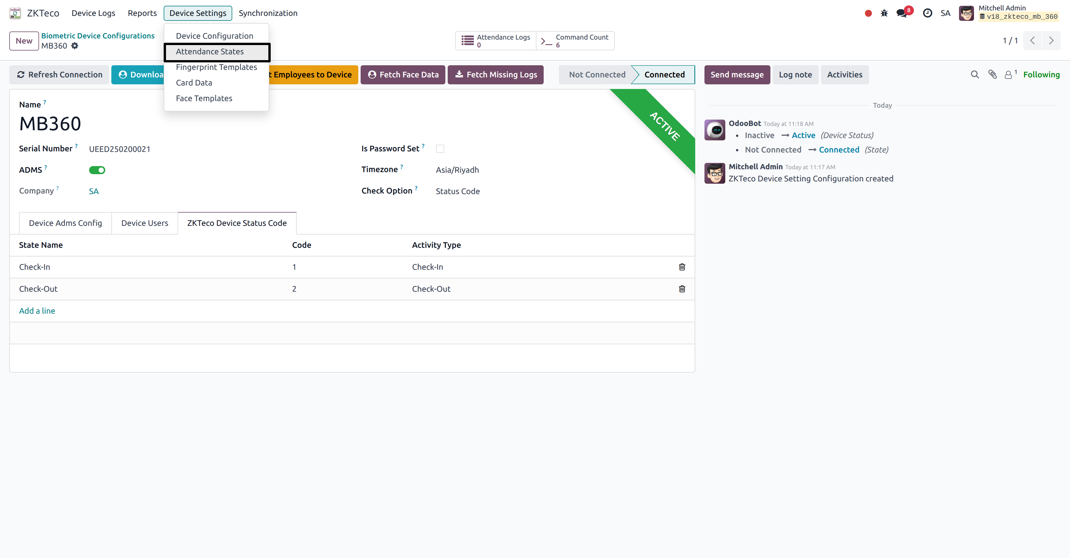
Task: Select Face Templates from the Device Settings menu
Action: point(204,98)
